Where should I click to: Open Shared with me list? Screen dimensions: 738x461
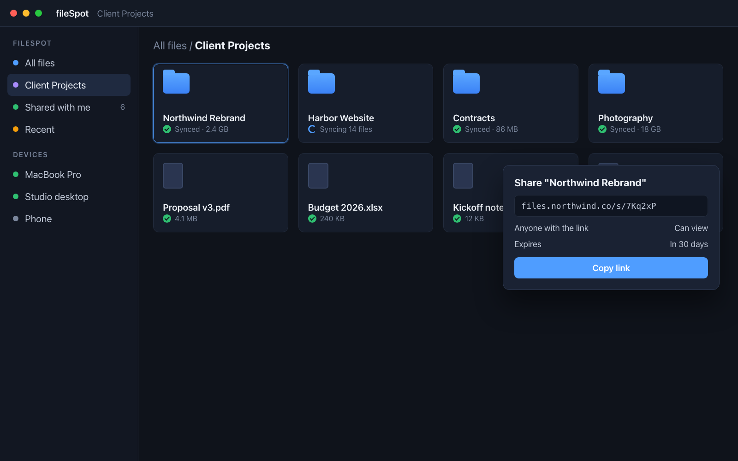(69, 107)
